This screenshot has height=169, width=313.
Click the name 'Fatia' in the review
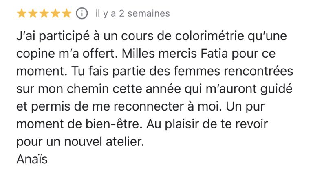pos(214,54)
